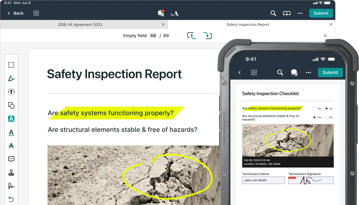This screenshot has width=359, height=205.
Task: Select Yes for structural elements question on phone
Action: (314, 117)
